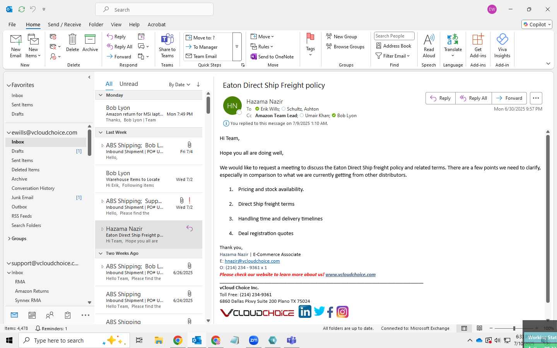Run the To Manager quick step
Viewport: 557px width, 348px height.
click(x=208, y=47)
